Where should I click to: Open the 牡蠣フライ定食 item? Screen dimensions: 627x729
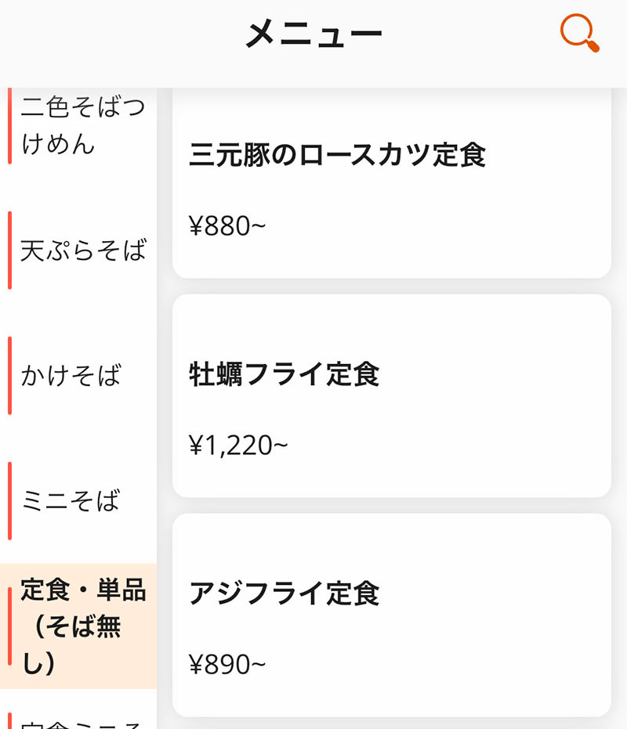point(285,374)
